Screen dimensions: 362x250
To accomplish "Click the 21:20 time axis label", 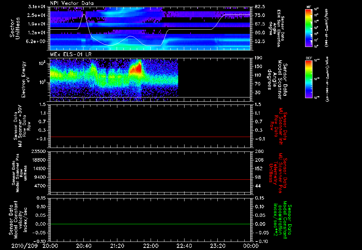I will [117, 246].
